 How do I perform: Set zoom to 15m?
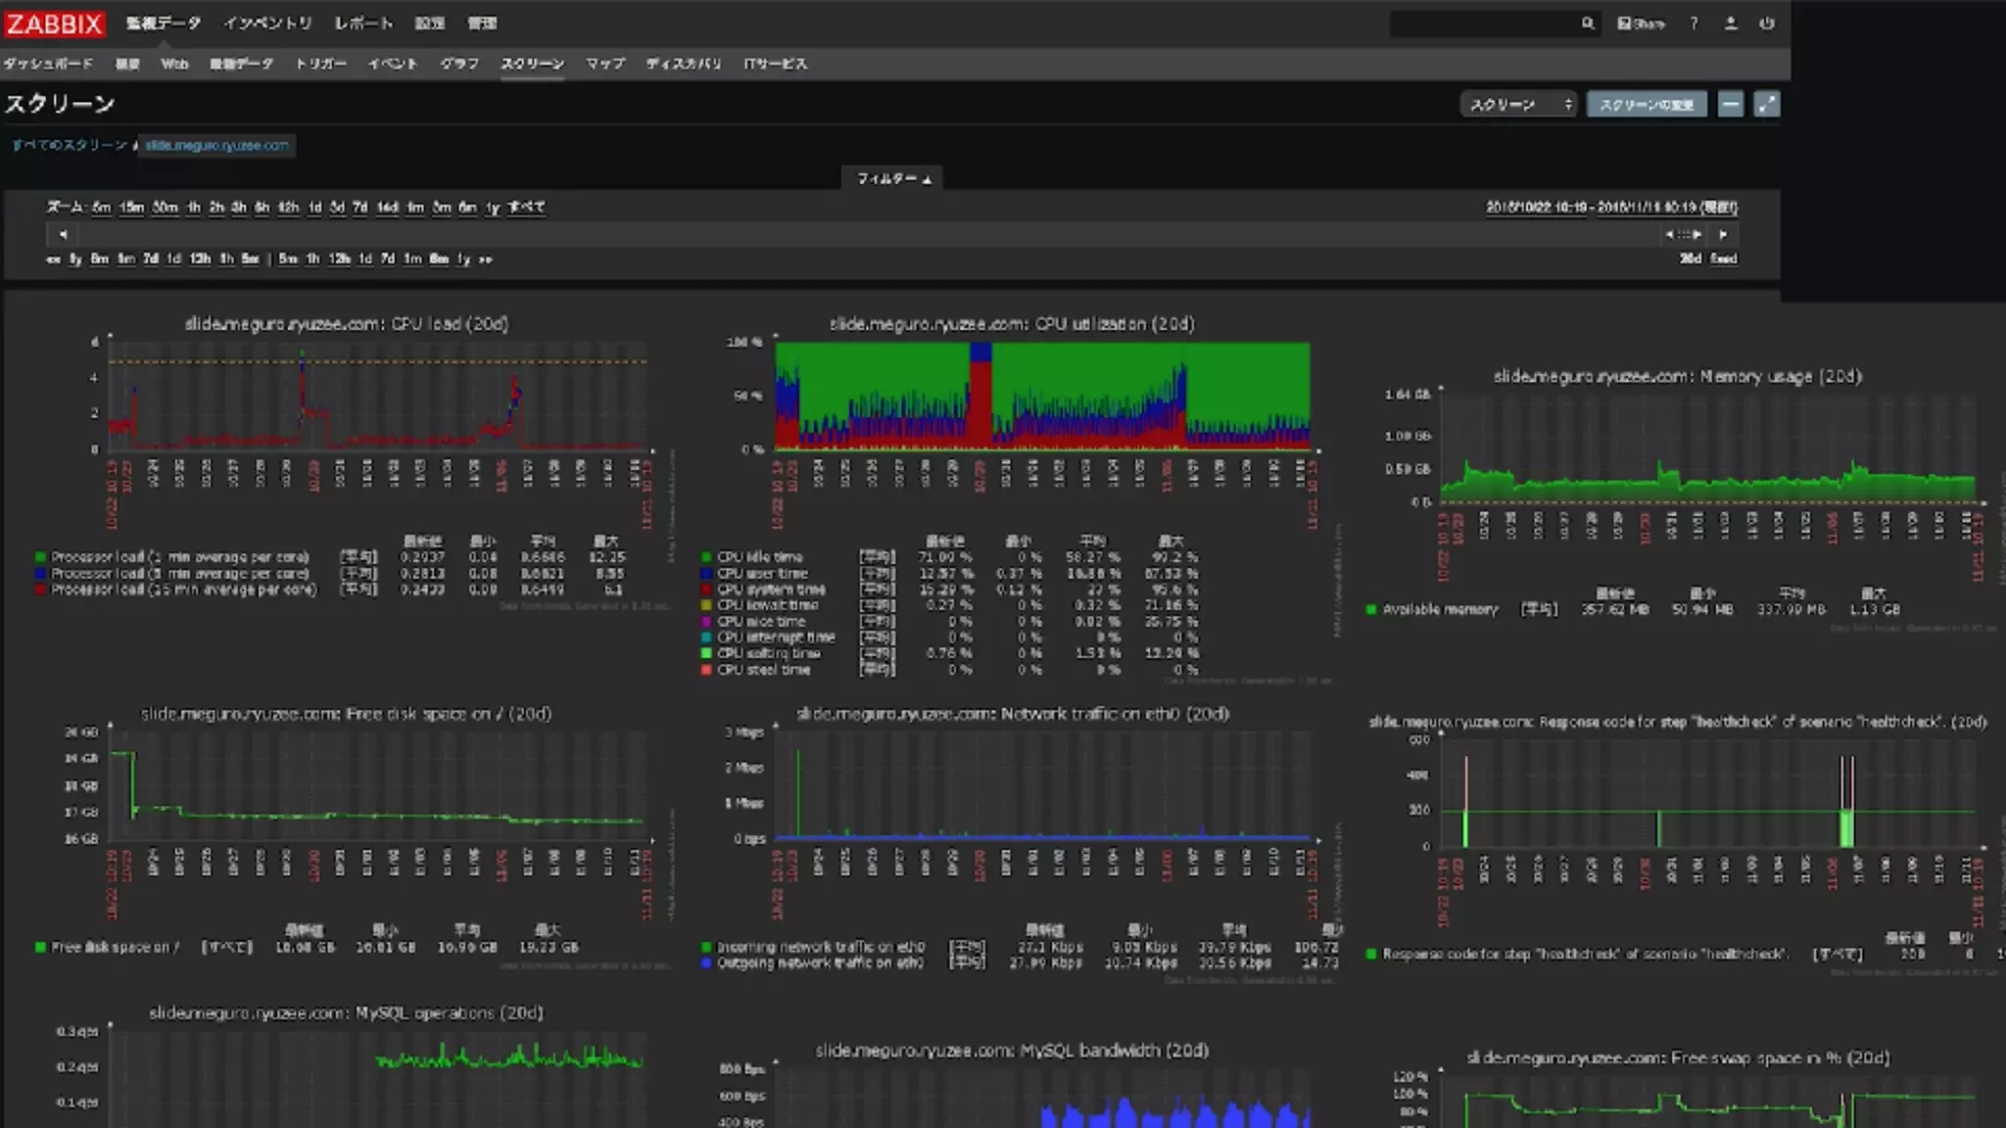tap(131, 208)
